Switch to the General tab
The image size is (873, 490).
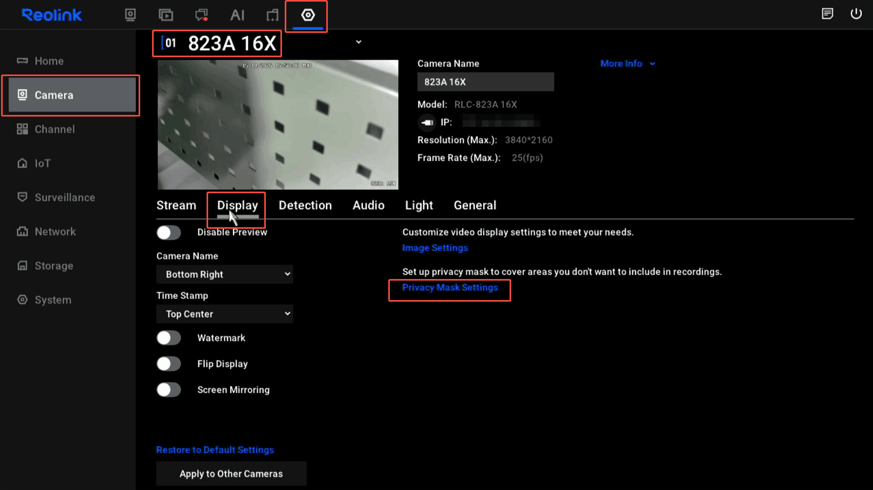pyautogui.click(x=475, y=206)
